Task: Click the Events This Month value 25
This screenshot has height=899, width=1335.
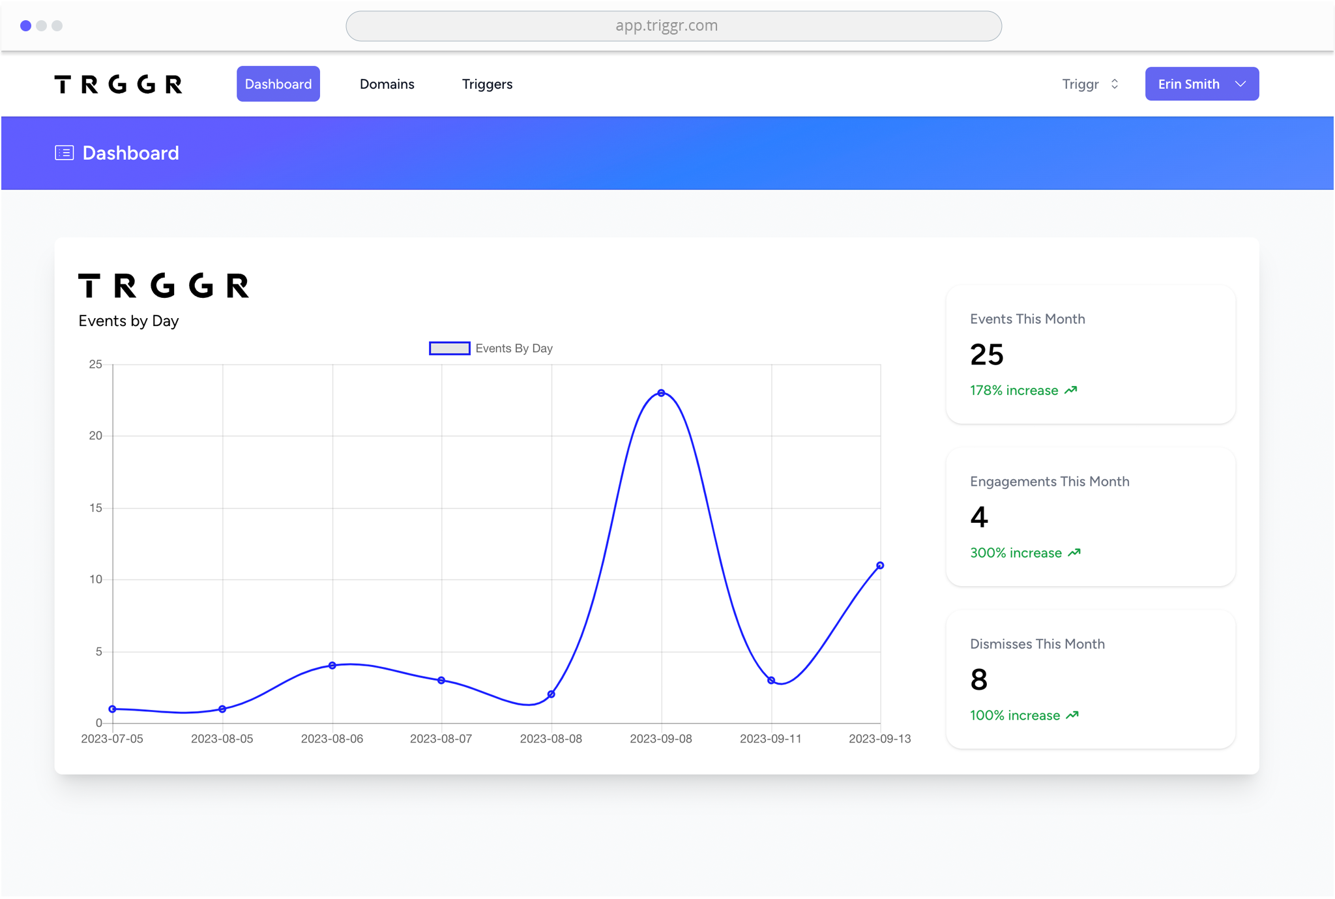Action: click(986, 355)
